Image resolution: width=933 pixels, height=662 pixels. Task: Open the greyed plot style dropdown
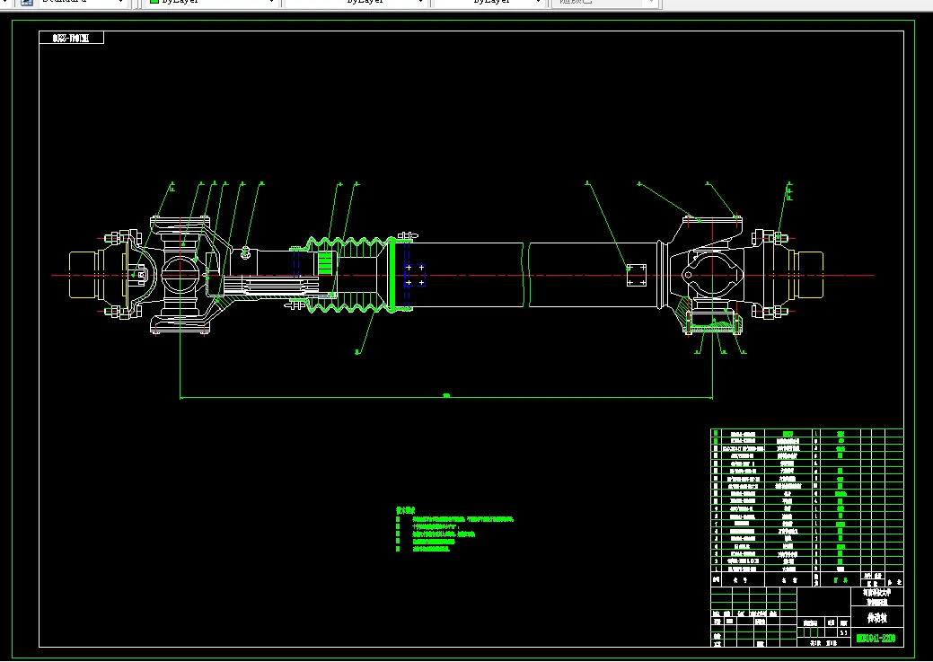(x=604, y=3)
